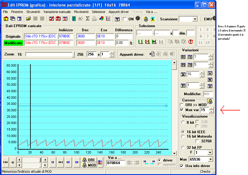Screen dimensions: 248x175
Task: Select the 8 bit radio button
Action: pyautogui.click(x=183, y=123)
